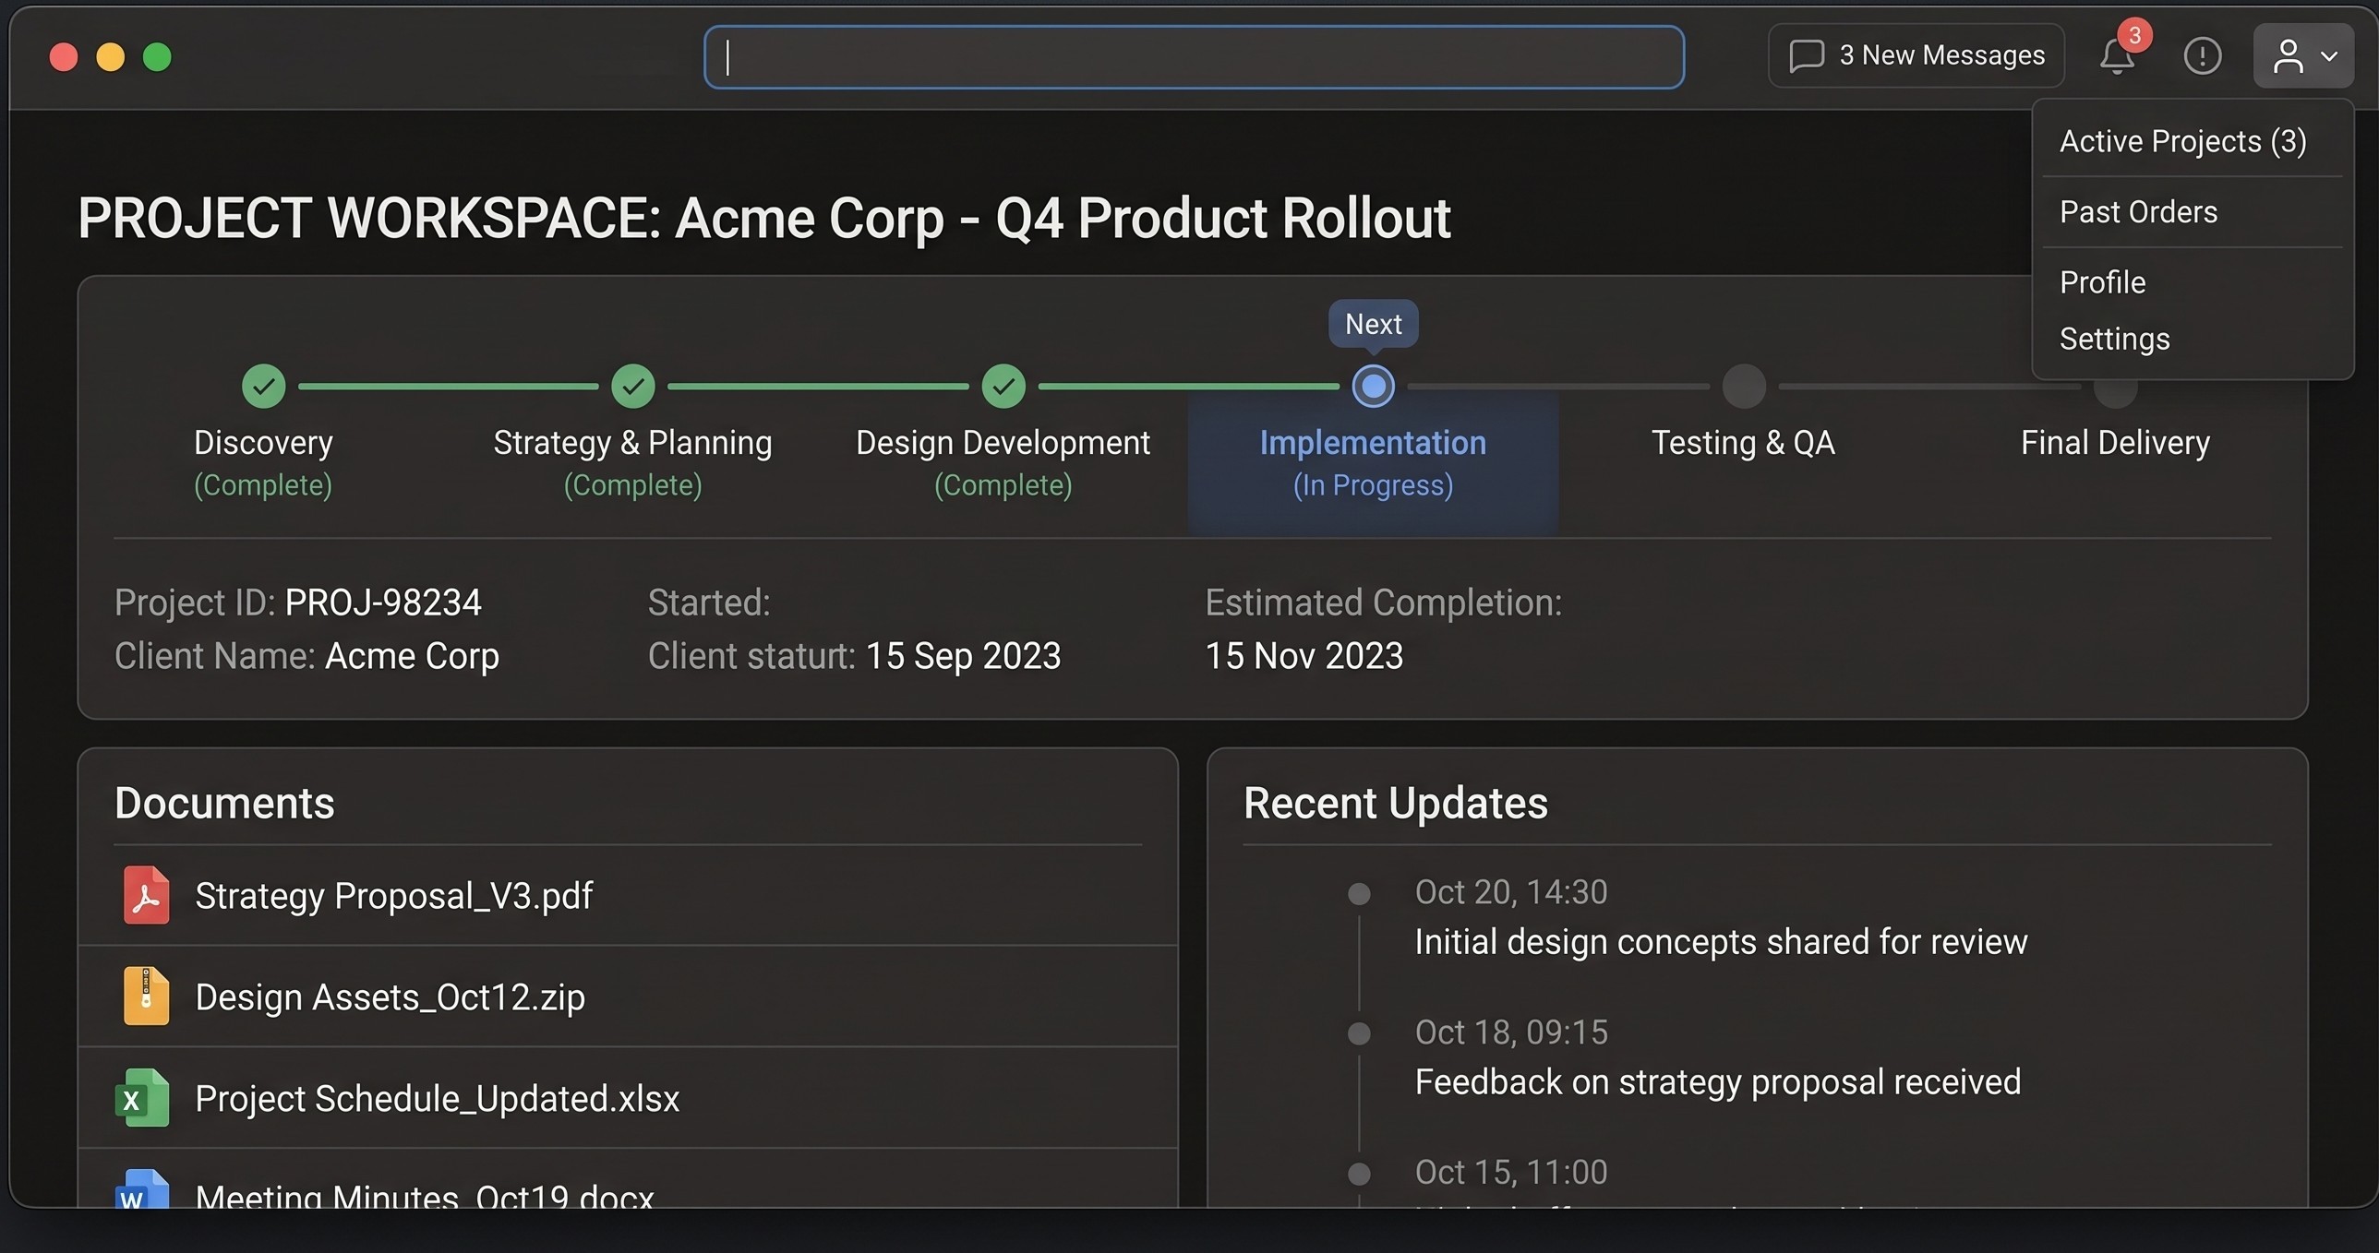
Task: Click the zip archive icon for Design Assets
Action: (x=146, y=996)
